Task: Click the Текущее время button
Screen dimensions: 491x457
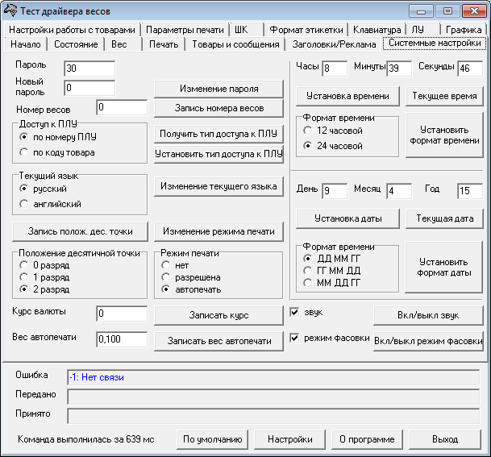Action: click(444, 96)
